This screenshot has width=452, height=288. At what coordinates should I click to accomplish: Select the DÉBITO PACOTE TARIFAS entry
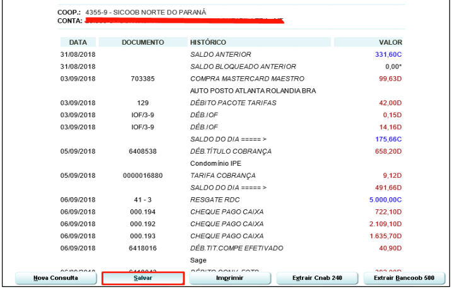pyautogui.click(x=233, y=103)
